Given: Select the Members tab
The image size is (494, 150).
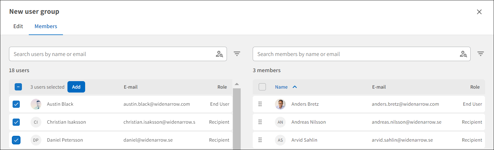Looking at the screenshot, I should 46,26.
